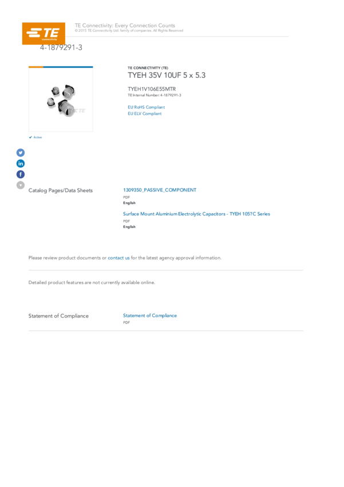344x487 pixels.
Task: Click part number TYEH1V106E55MTR text
Action: tap(152, 89)
